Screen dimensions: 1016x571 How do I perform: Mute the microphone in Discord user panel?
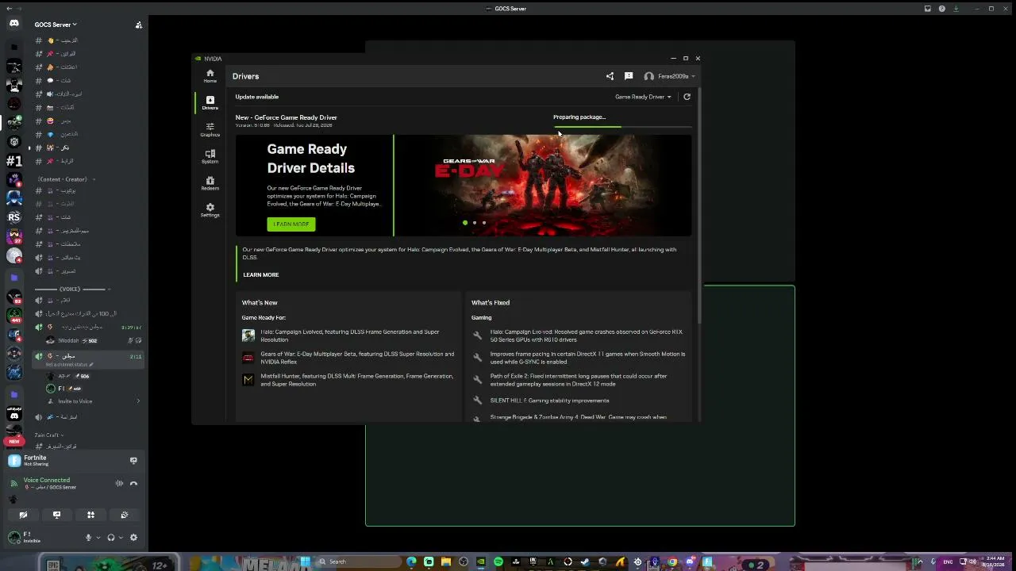tap(89, 538)
